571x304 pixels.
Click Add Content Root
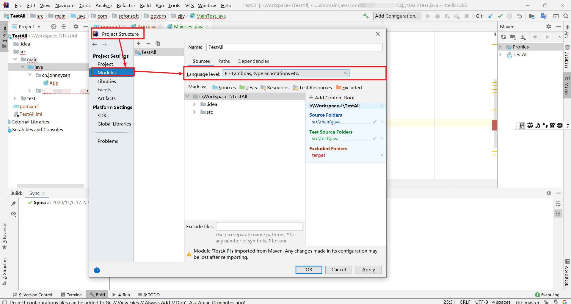(332, 98)
